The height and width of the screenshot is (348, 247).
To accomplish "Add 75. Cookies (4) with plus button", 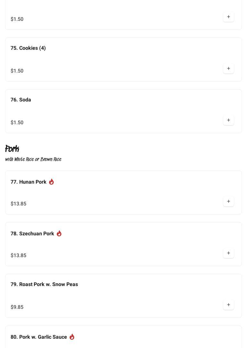I will click(x=228, y=68).
